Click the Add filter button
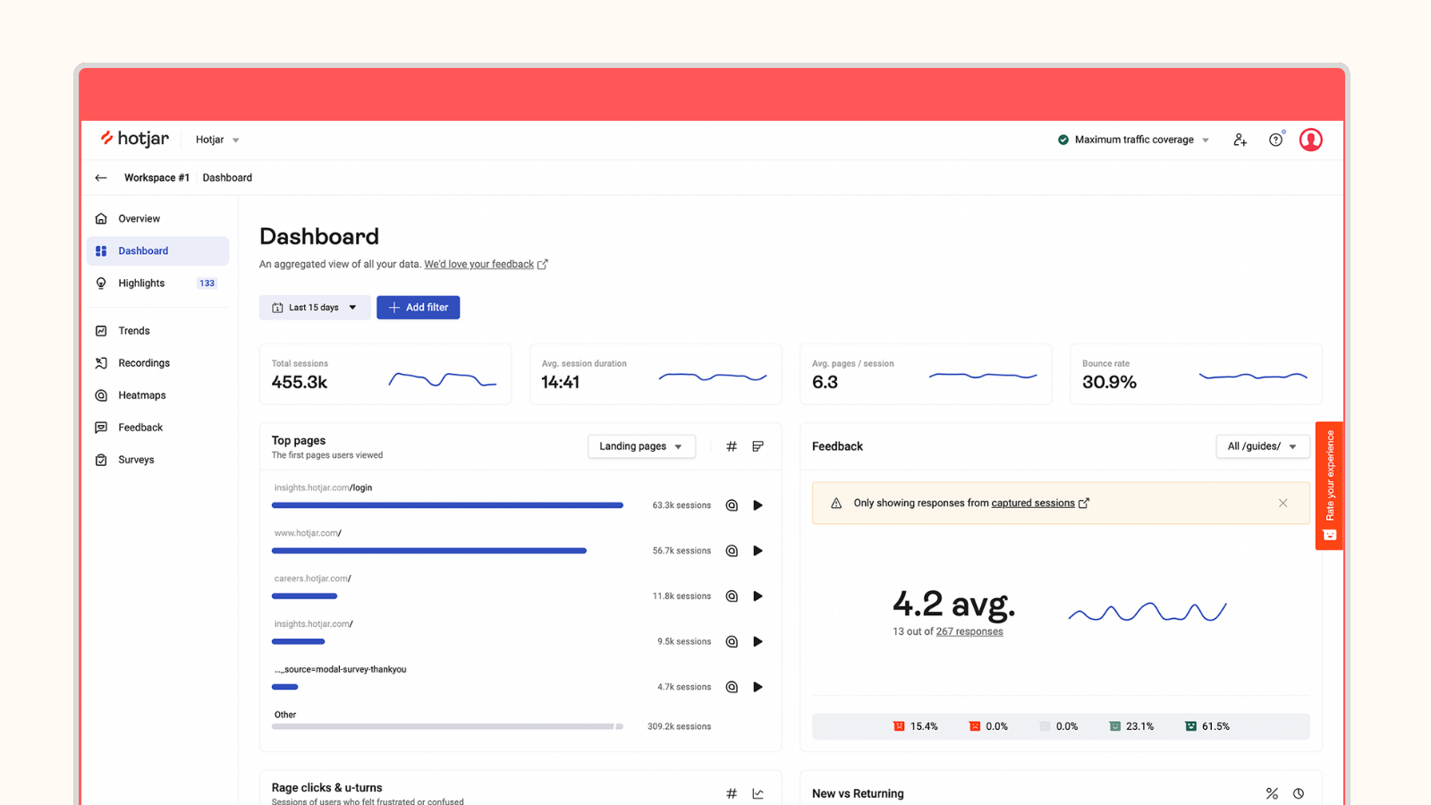The image size is (1431, 805). pyautogui.click(x=418, y=307)
